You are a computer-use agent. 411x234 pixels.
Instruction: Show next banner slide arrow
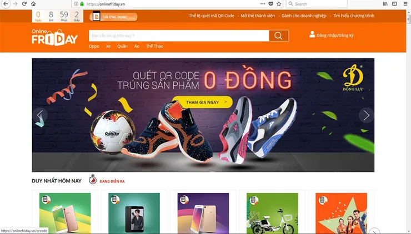pyautogui.click(x=367, y=115)
